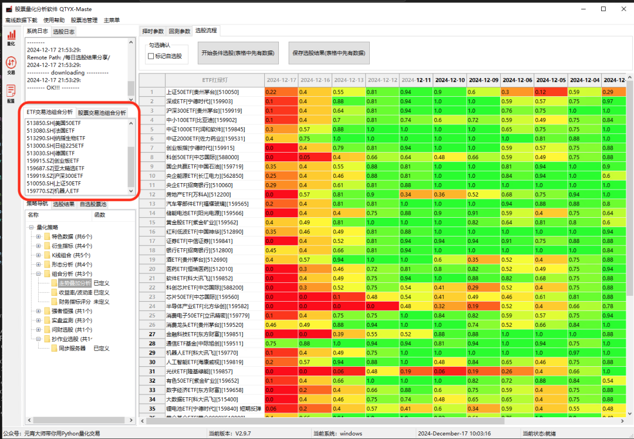Select the 财务指标评分 tree item

click(x=76, y=302)
